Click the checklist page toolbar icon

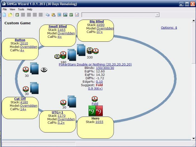tap(77, 15)
